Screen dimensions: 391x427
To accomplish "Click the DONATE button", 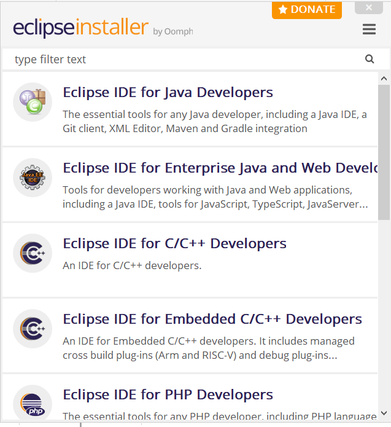I will click(x=307, y=10).
